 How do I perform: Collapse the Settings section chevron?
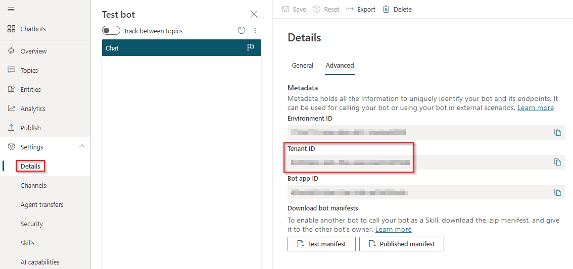click(x=82, y=147)
